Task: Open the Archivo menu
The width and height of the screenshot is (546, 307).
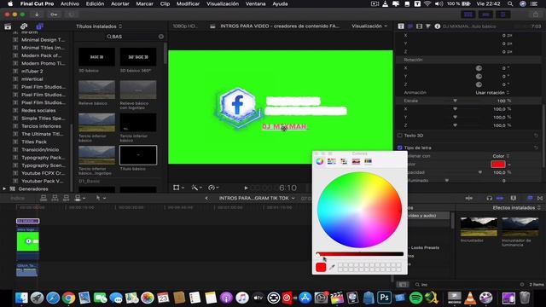Action: pos(70,3)
